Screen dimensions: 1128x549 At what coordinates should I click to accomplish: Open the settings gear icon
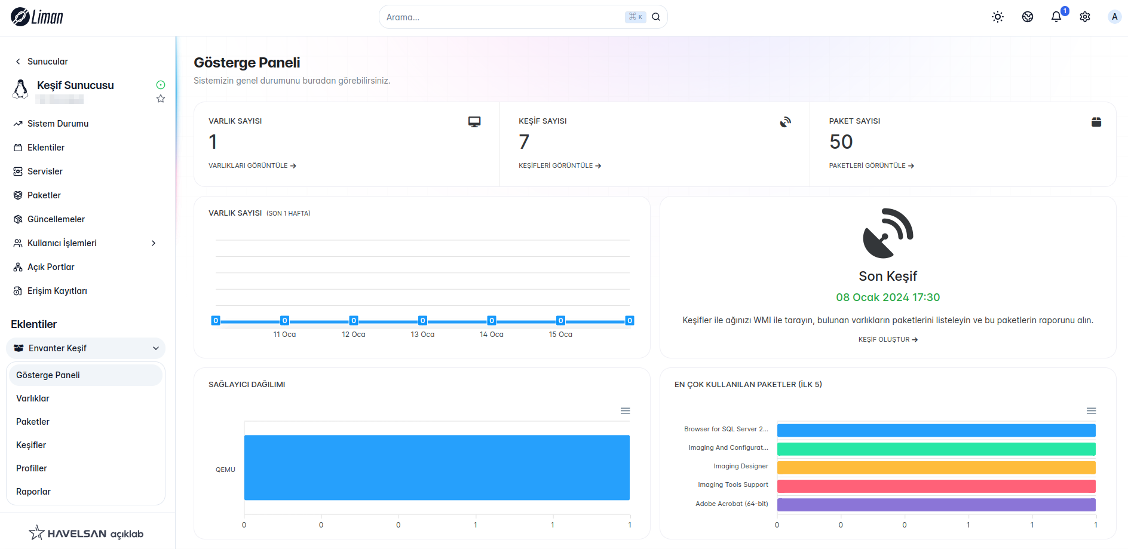[1085, 17]
